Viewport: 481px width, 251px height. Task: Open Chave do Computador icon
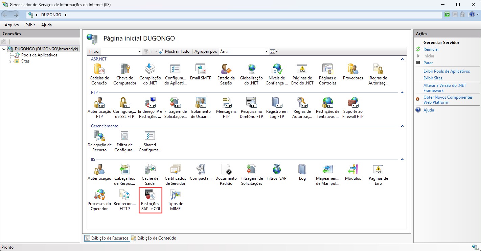pos(125,74)
